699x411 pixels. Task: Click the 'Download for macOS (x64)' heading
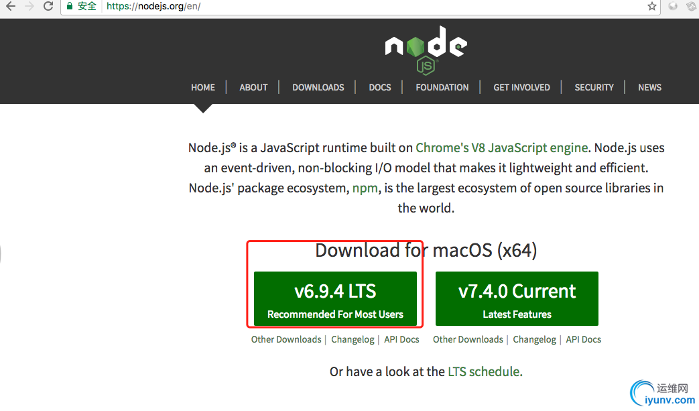coord(426,251)
